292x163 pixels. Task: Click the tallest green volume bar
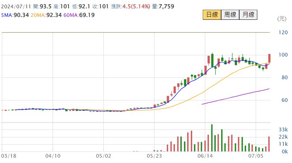click(212, 138)
